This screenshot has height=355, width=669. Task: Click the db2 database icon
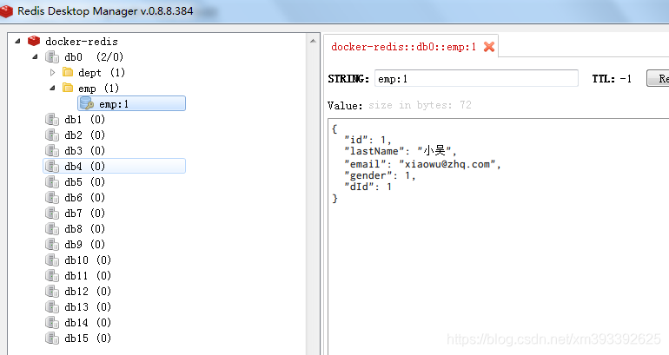click(51, 135)
